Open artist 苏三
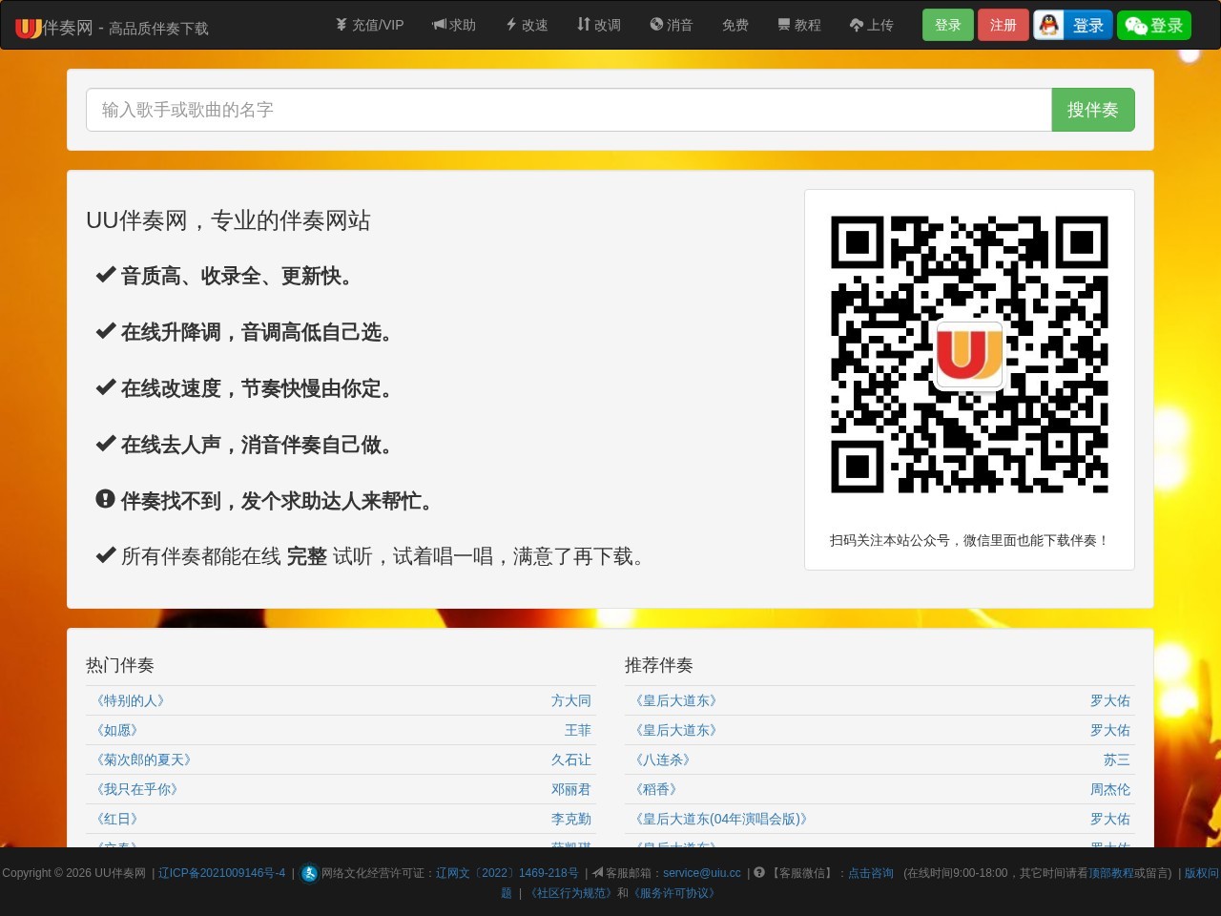 (x=1117, y=760)
